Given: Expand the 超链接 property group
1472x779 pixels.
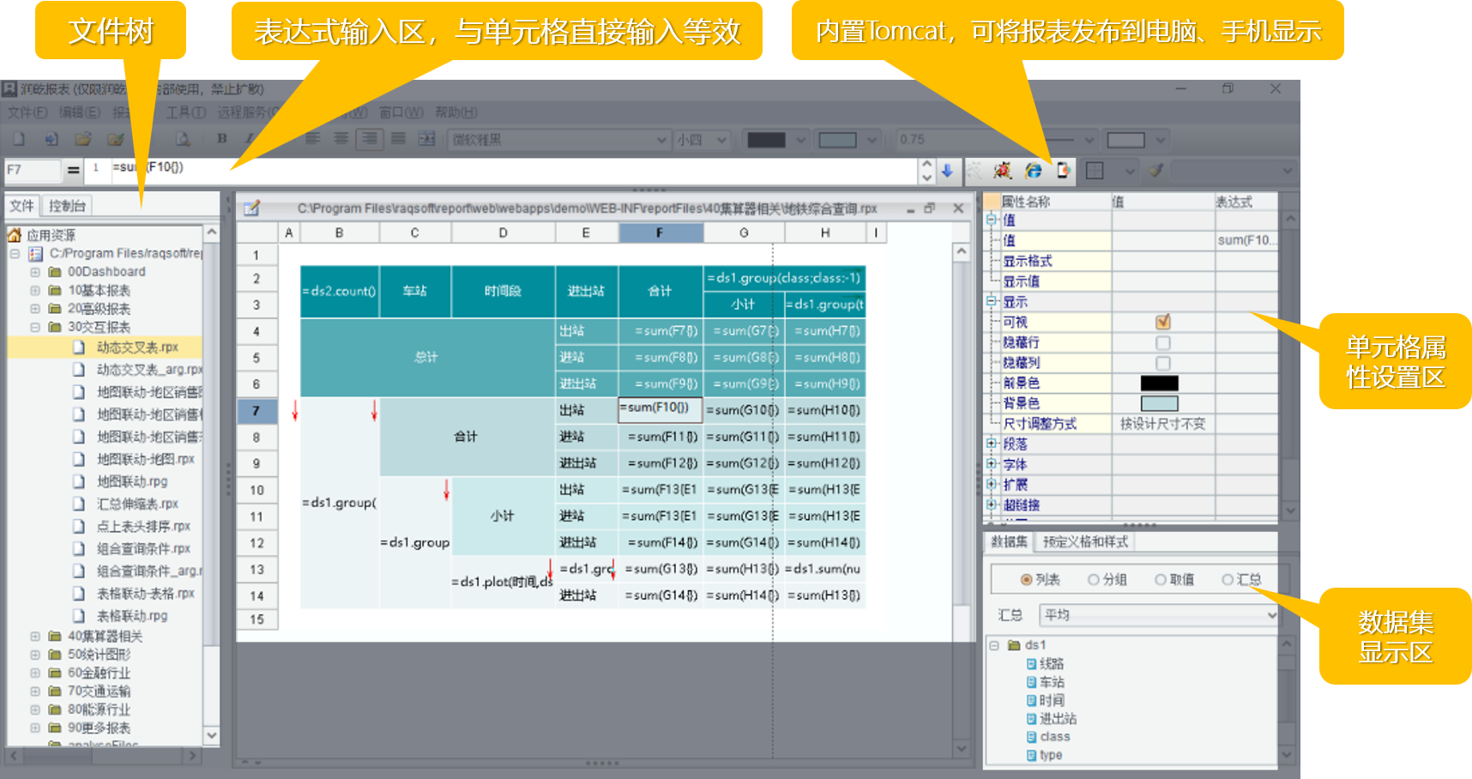Looking at the screenshot, I should (x=992, y=505).
